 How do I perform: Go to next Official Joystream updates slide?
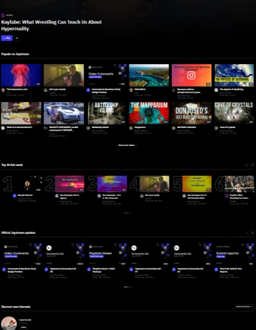pos(252,233)
